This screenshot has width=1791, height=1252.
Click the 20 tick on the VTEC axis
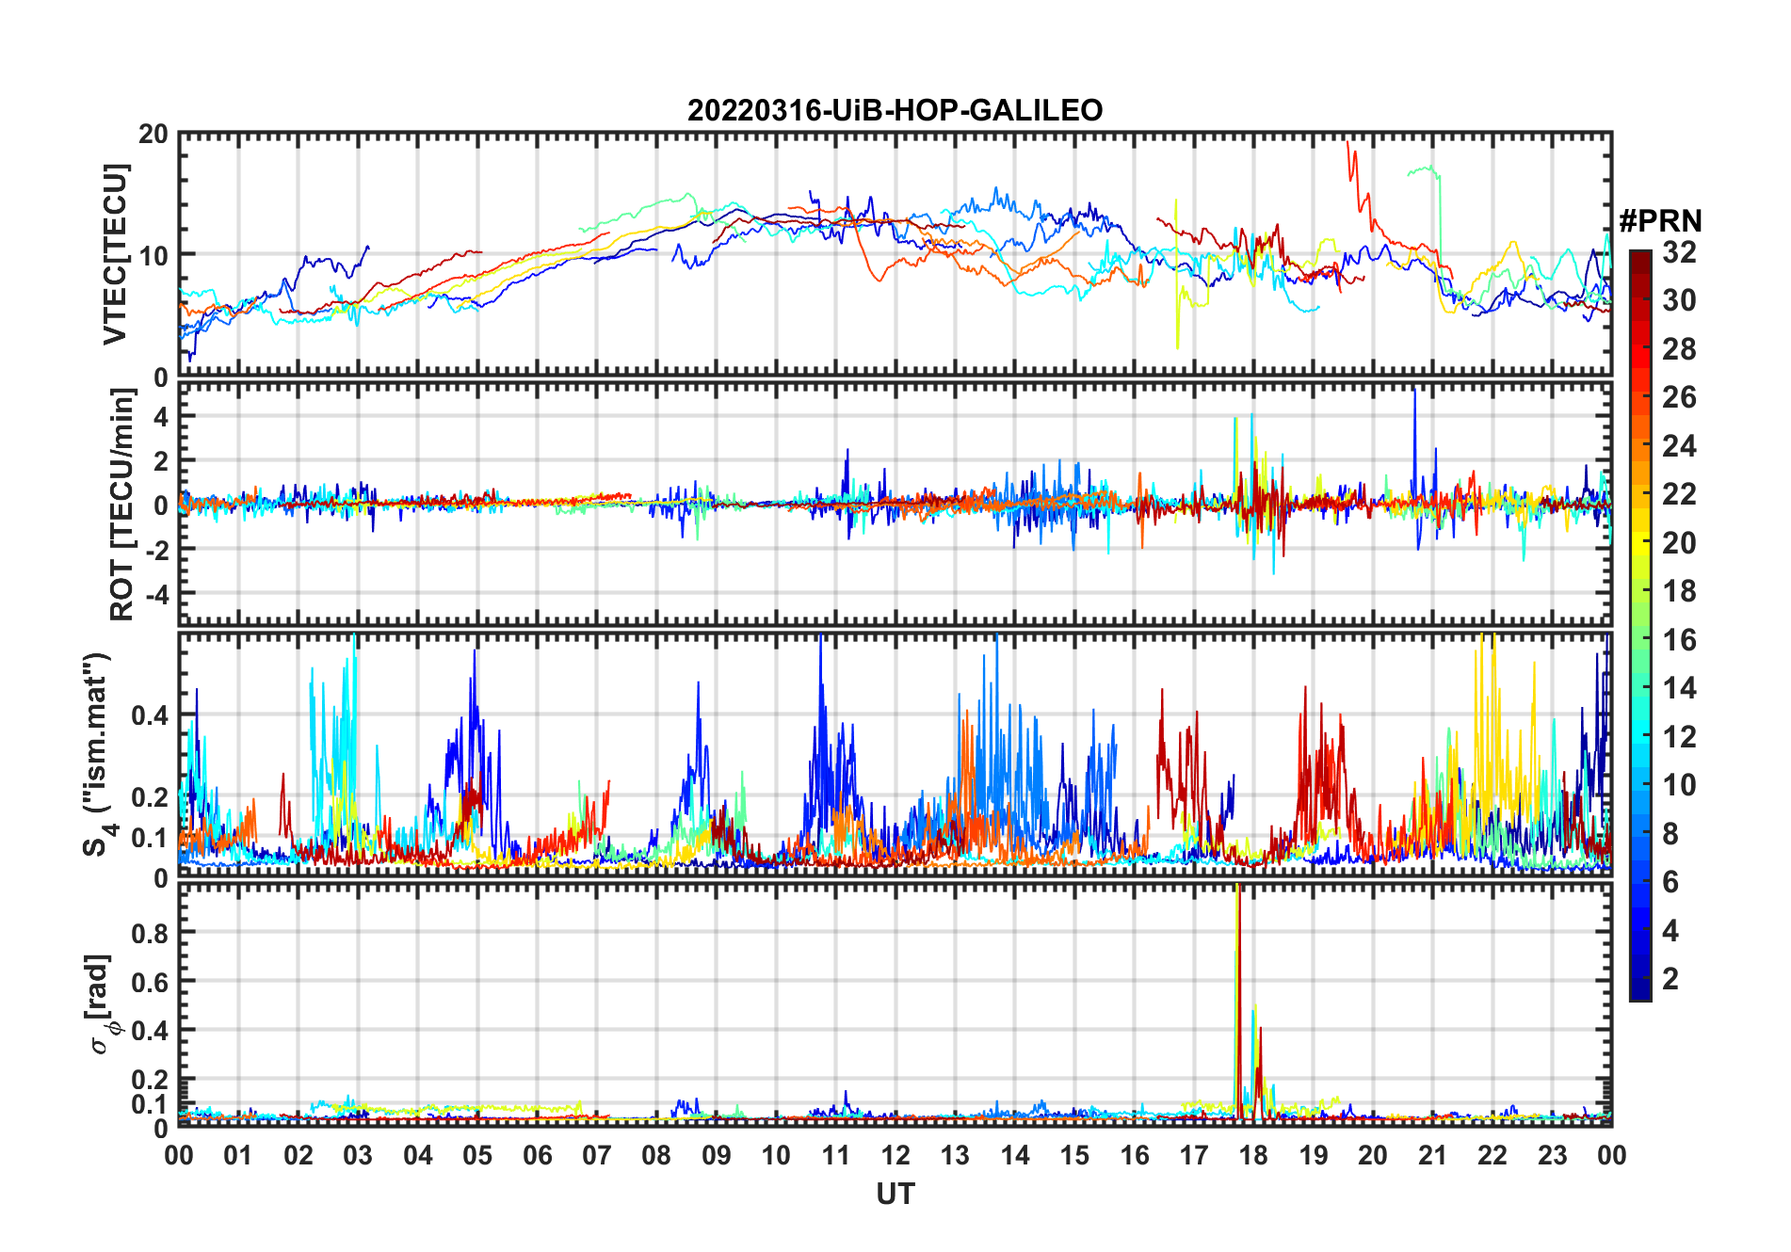153,135
